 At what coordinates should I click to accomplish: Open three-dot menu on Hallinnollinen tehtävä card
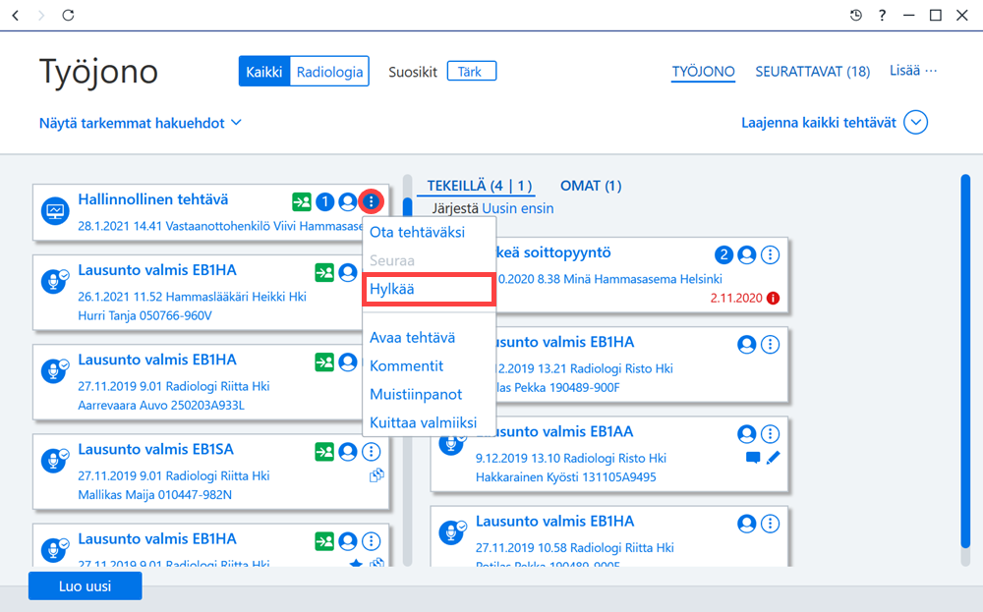coord(372,201)
